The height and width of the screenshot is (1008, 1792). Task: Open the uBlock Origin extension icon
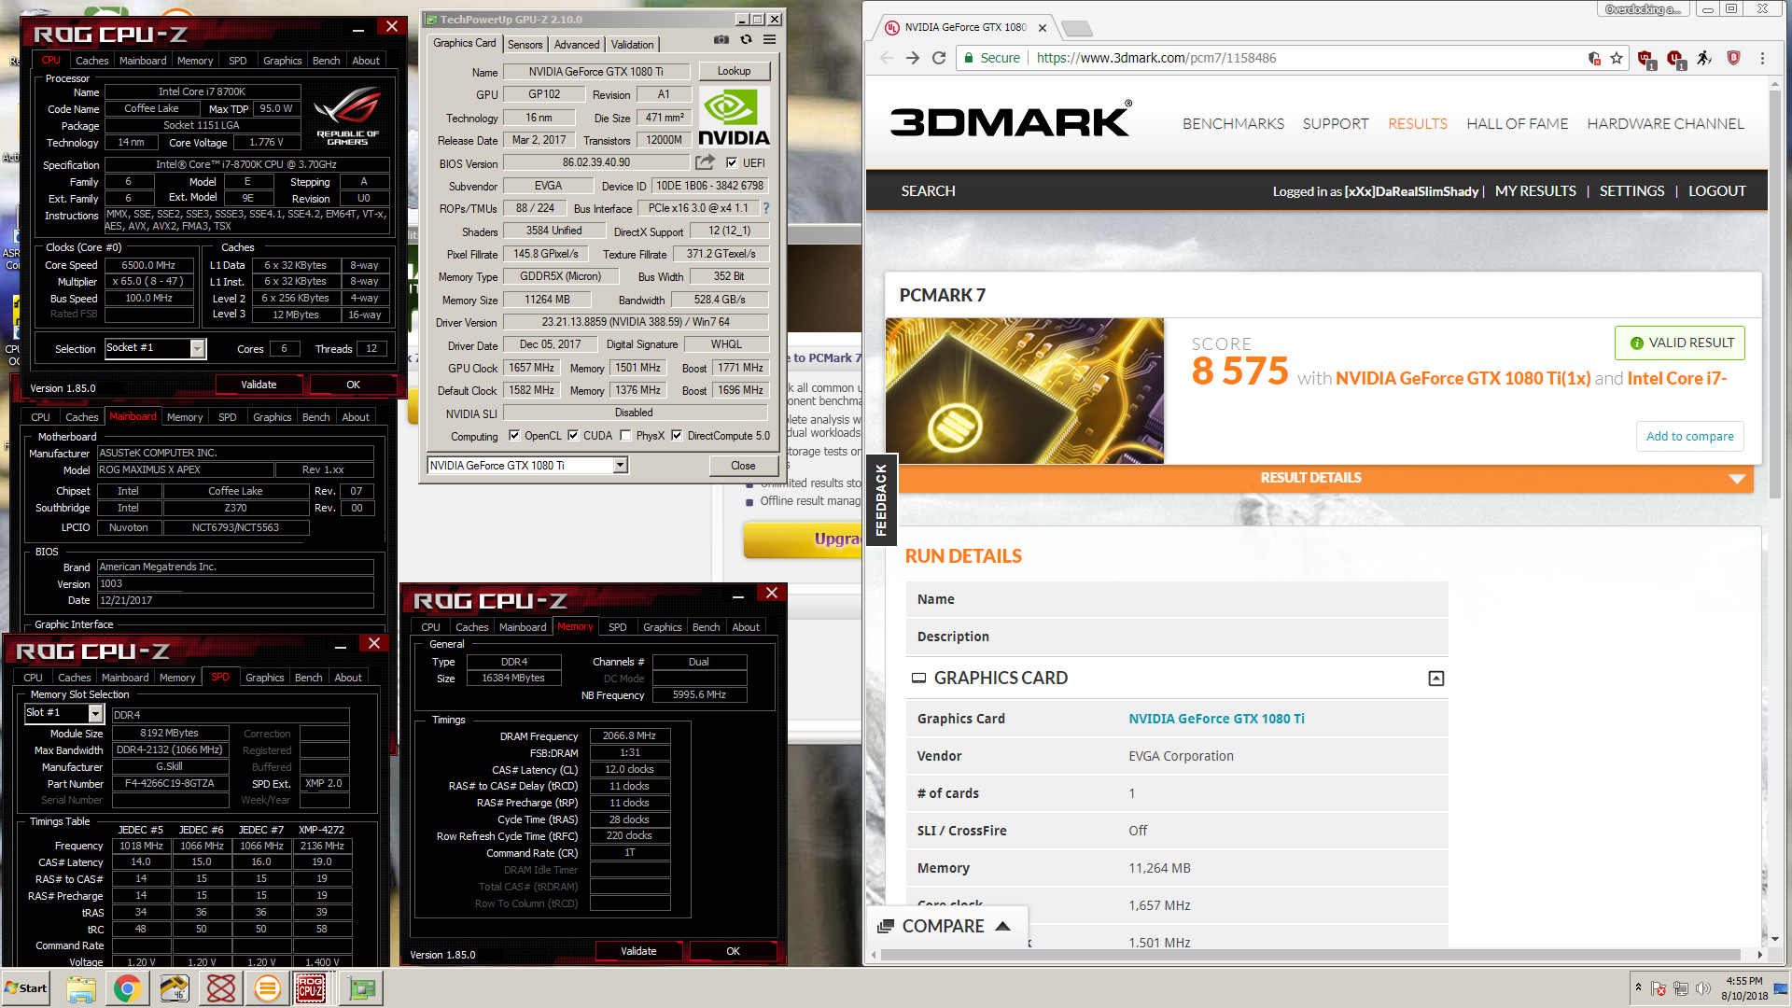pyautogui.click(x=1646, y=59)
